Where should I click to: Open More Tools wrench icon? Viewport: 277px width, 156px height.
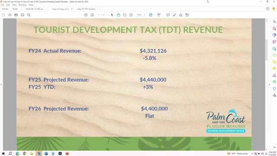click(274, 95)
